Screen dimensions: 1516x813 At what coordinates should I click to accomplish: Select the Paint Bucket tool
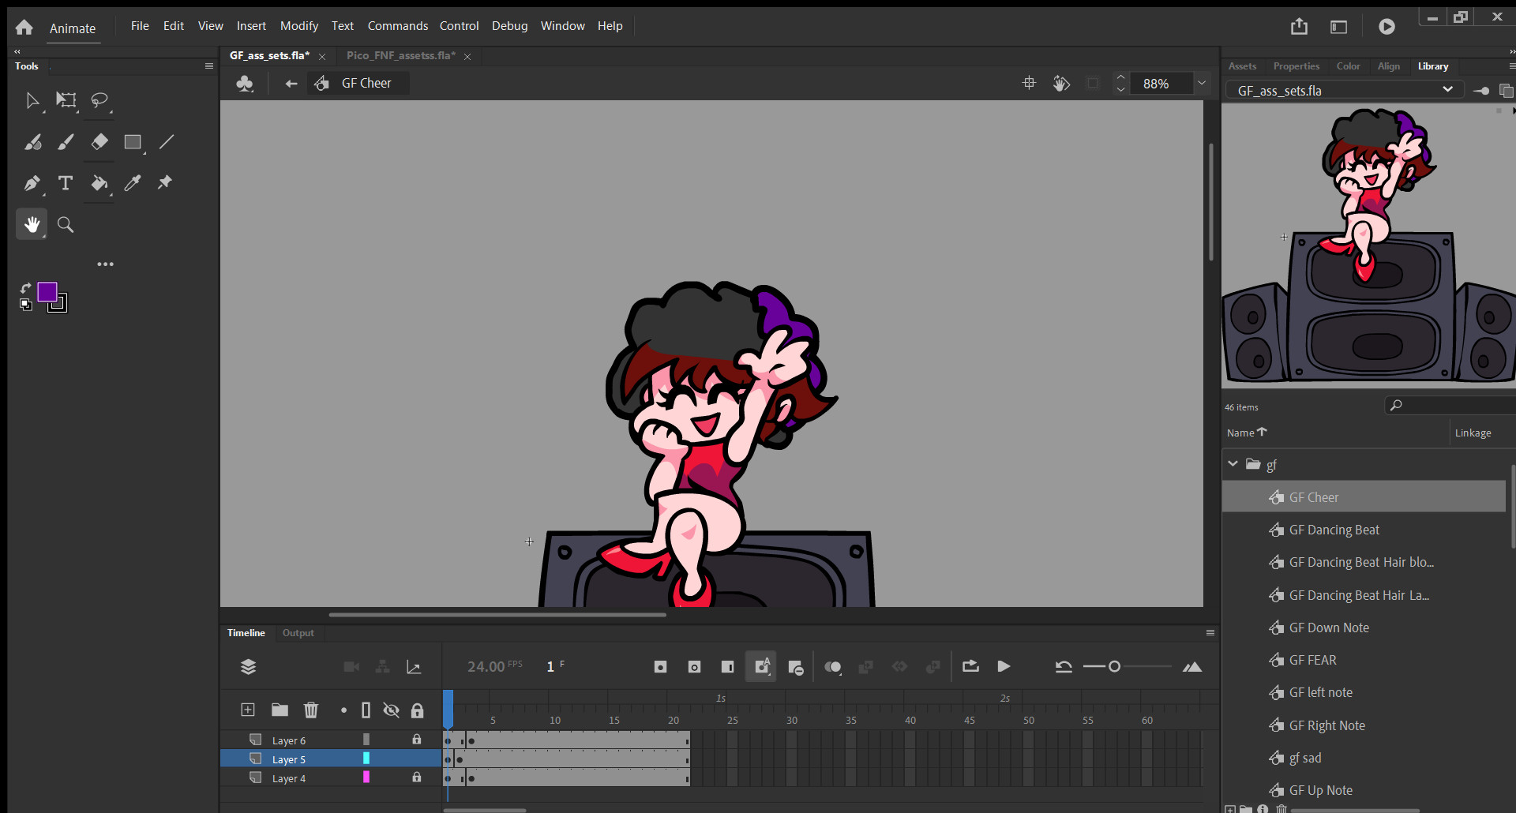coord(99,184)
